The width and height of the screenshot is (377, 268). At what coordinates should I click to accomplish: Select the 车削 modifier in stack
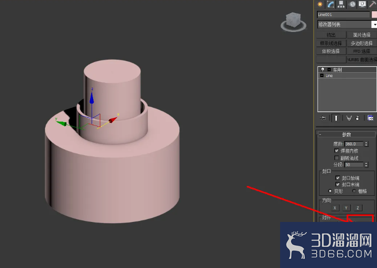pyautogui.click(x=347, y=70)
